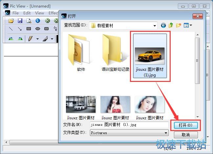Screen dimensions: 213x154
Task: Expand the pencil tool options arrow
Action: pos(37,39)
